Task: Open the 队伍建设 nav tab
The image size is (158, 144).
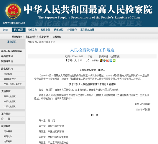Action: pos(59,30)
